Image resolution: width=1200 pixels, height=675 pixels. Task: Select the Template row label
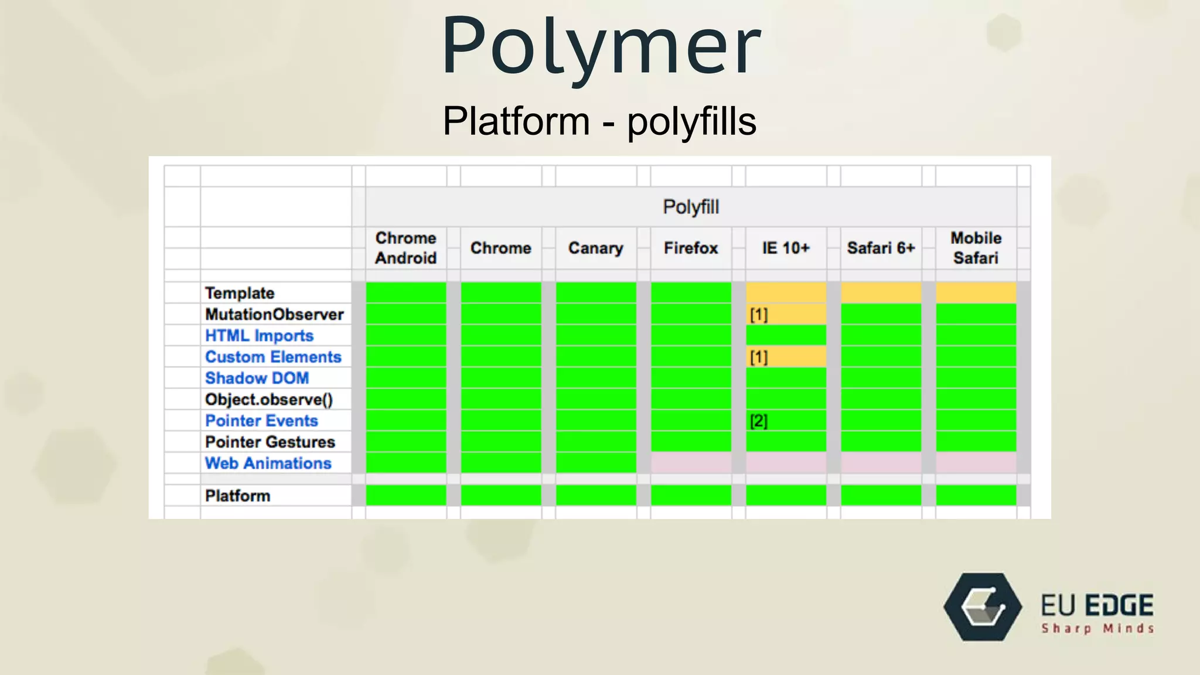click(240, 293)
